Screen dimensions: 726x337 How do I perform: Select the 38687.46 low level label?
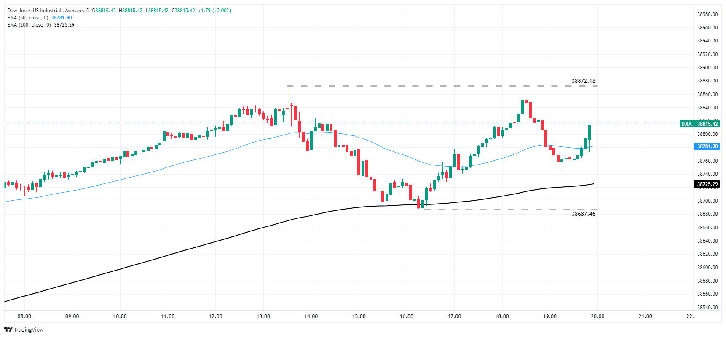(583, 214)
